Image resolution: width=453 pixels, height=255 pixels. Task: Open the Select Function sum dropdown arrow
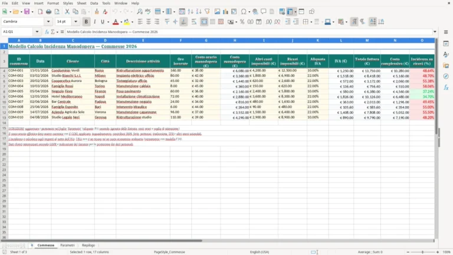click(x=57, y=32)
